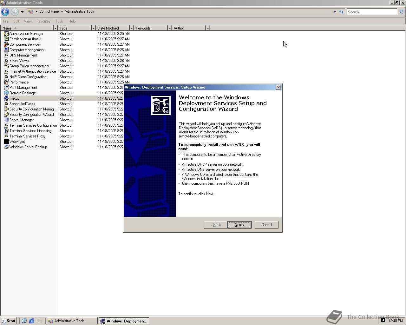Image resolution: width=406 pixels, height=325 pixels.
Task: Open the View menu
Action: point(28,21)
